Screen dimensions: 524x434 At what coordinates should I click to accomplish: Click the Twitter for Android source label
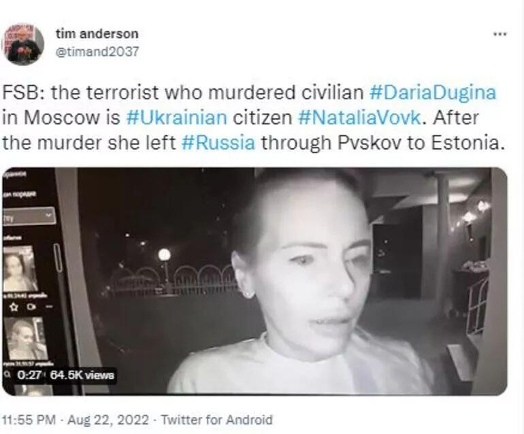[x=216, y=420]
